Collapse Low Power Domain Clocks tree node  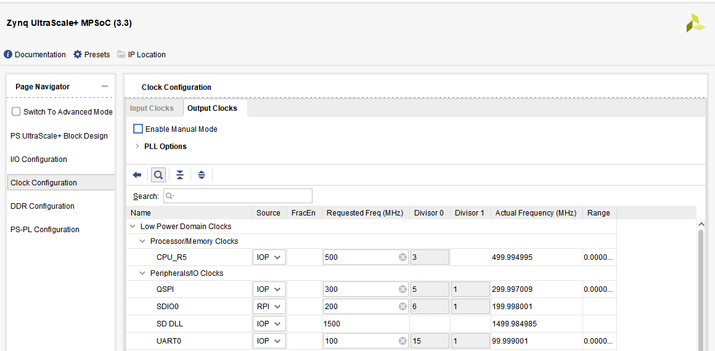[133, 226]
